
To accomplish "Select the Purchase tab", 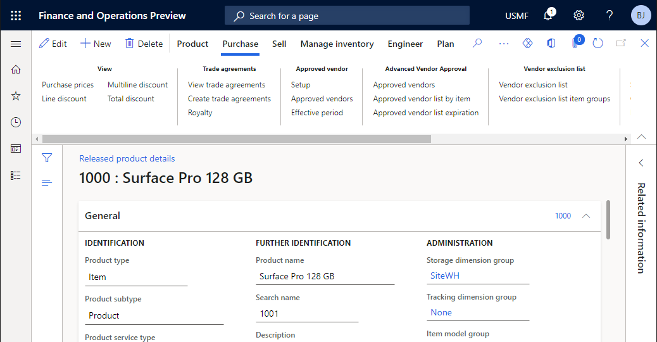I will pyautogui.click(x=240, y=44).
